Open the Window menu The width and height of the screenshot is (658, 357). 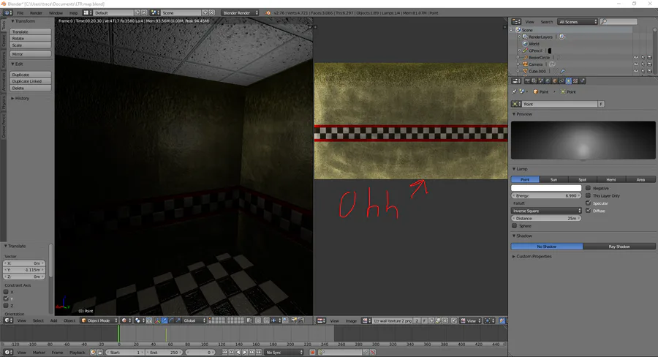(x=56, y=13)
